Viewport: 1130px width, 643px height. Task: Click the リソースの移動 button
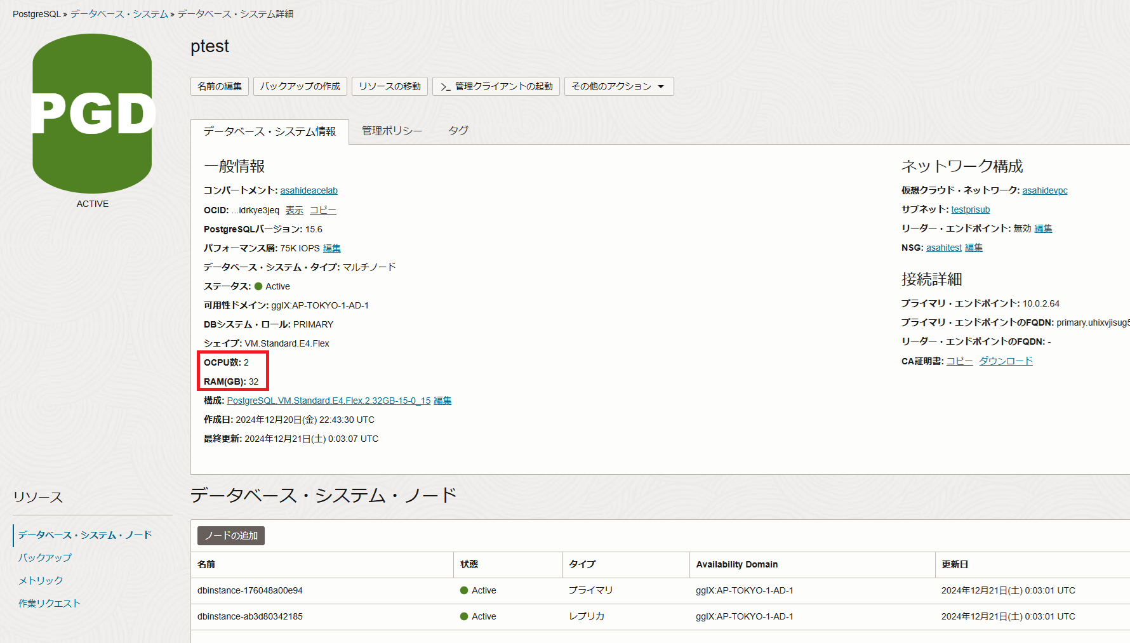(x=390, y=86)
